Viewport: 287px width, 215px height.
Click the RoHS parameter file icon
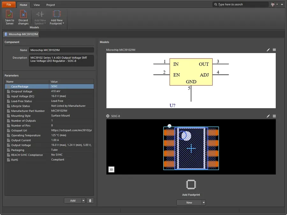(8, 160)
